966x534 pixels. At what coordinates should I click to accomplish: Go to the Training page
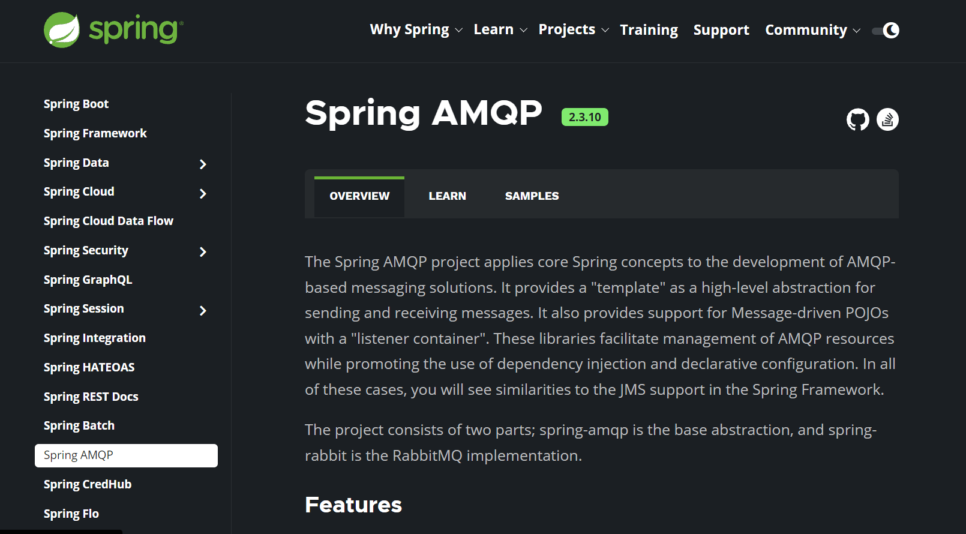pyautogui.click(x=649, y=30)
